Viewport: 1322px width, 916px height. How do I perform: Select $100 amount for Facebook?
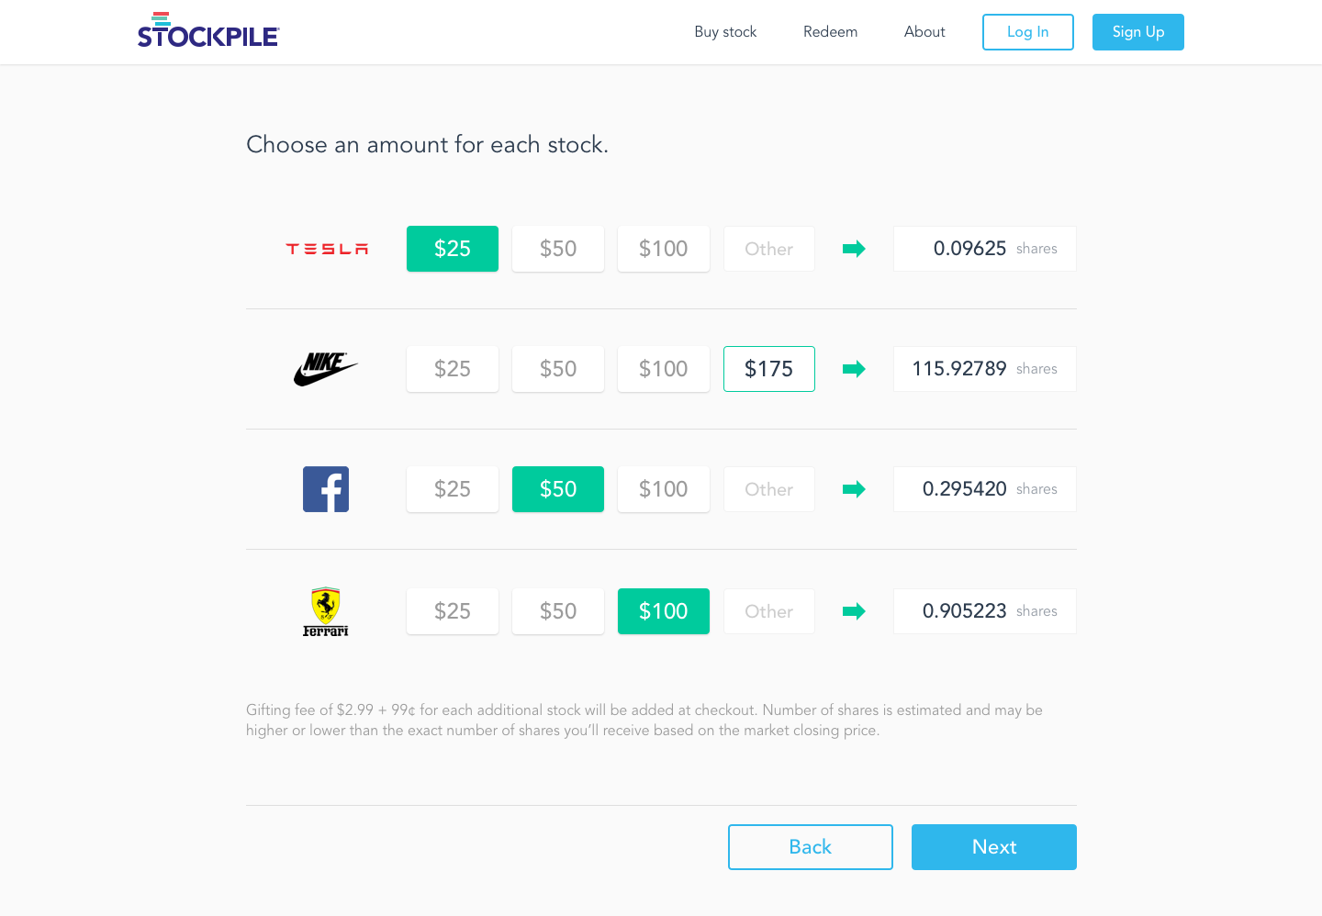coord(664,489)
